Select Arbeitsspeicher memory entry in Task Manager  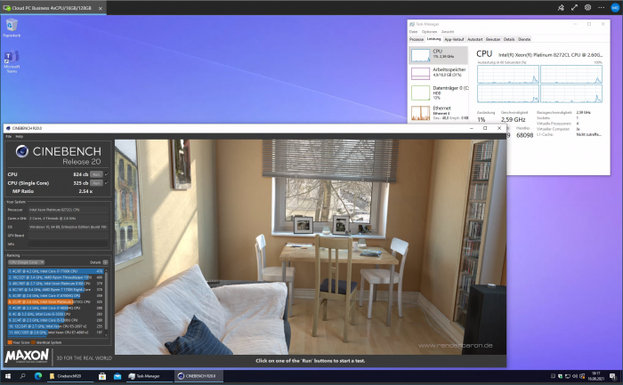439,72
